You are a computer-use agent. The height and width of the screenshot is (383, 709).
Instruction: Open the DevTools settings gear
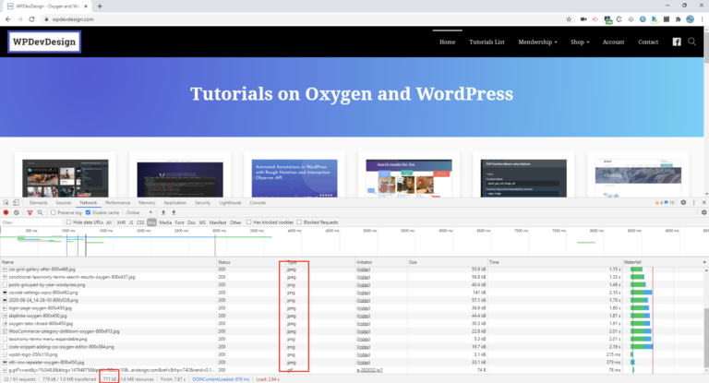tap(683, 203)
